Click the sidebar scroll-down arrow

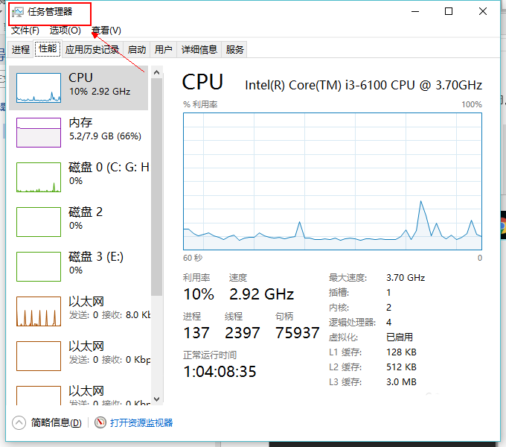click(157, 399)
